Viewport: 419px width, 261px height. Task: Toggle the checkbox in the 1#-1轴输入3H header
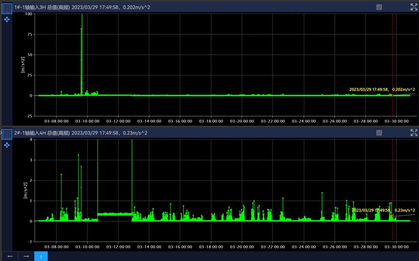click(x=379, y=7)
